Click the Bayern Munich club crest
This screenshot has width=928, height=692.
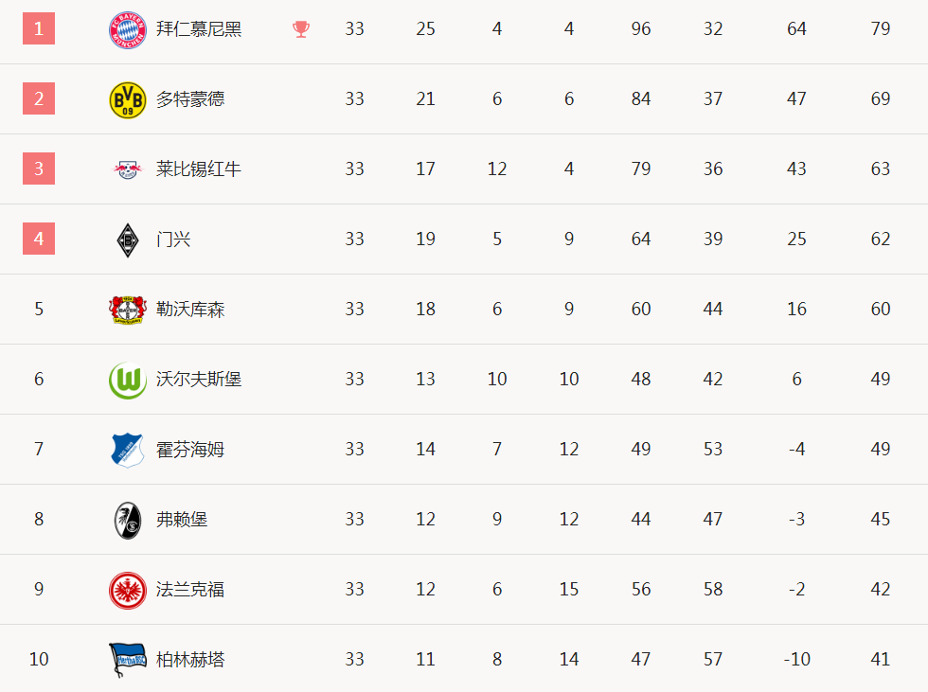(x=128, y=29)
